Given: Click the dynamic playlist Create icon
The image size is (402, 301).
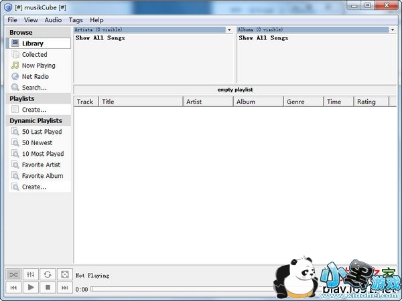Looking at the screenshot, I should pyautogui.click(x=15, y=187).
